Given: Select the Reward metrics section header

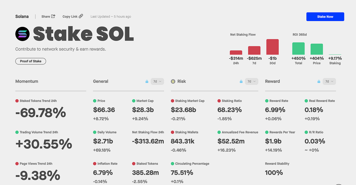Looking at the screenshot, I should pyautogui.click(x=272, y=81).
